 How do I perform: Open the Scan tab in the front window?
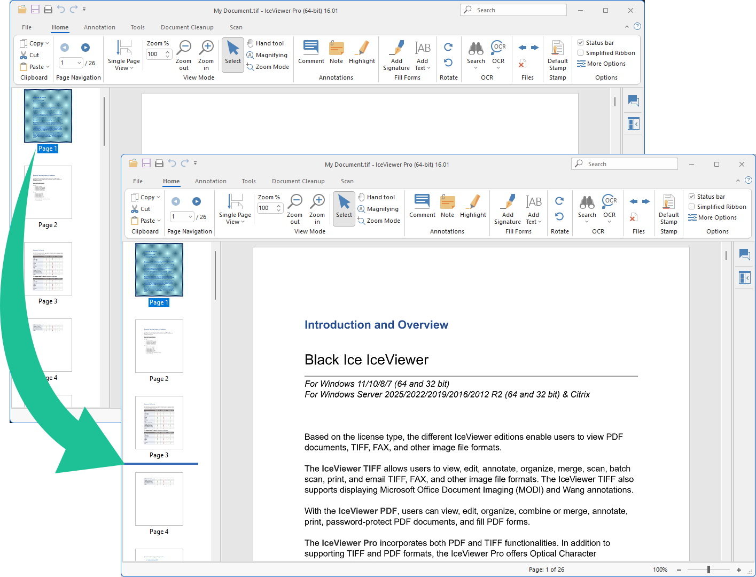[x=347, y=181]
